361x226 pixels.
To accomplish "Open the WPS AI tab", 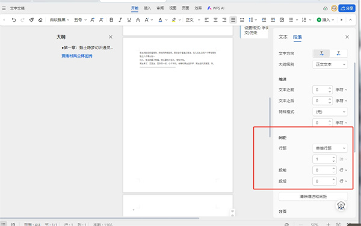I will 216,8.
